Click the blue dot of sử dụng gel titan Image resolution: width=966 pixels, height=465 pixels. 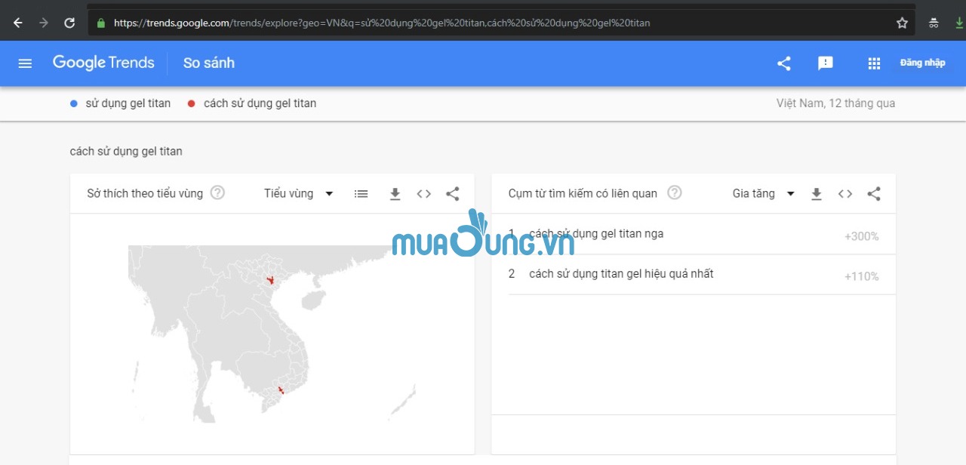(74, 103)
